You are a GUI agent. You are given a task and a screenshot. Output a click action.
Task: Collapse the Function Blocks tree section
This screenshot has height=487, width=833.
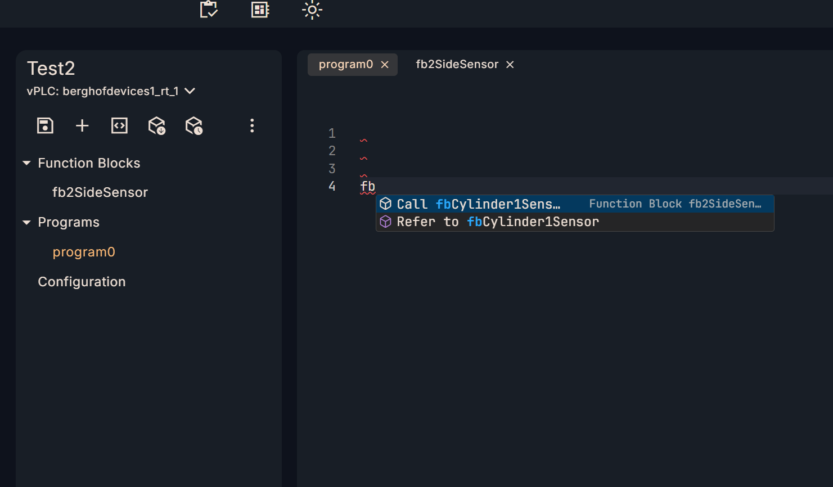tap(26, 163)
